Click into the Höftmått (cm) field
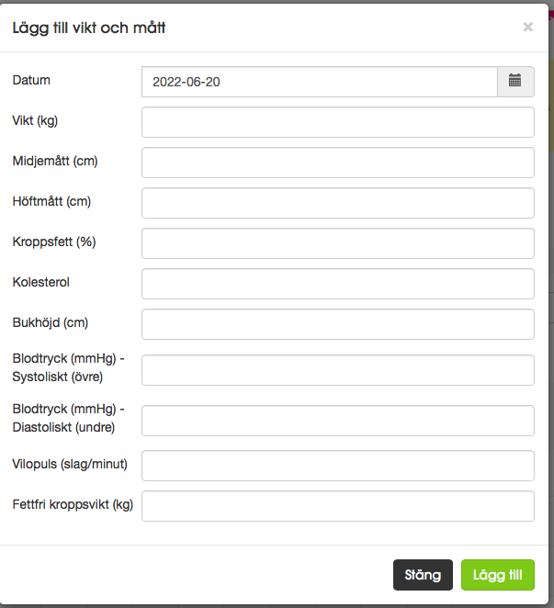Viewport: 554px width, 608px height. pyautogui.click(x=338, y=203)
